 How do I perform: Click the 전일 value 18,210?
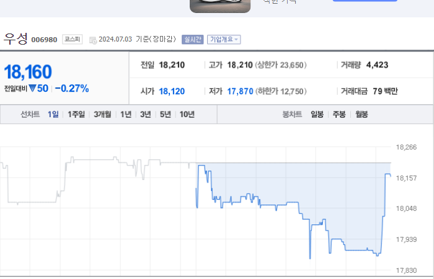pyautogui.click(x=172, y=65)
